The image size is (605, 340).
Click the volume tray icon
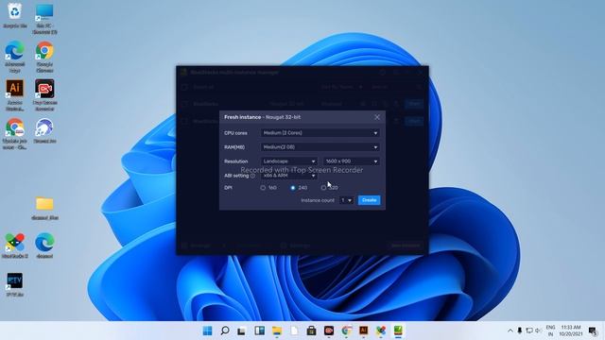(x=538, y=331)
